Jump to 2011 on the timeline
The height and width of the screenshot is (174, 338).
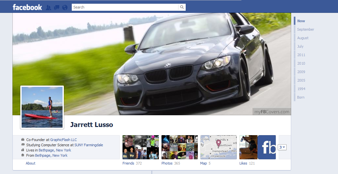tap(301, 55)
